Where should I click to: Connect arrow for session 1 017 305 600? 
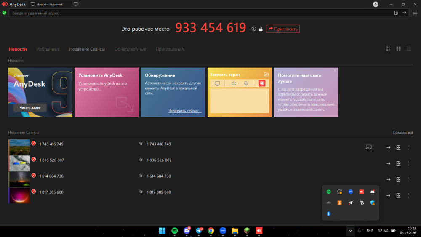[388, 196]
